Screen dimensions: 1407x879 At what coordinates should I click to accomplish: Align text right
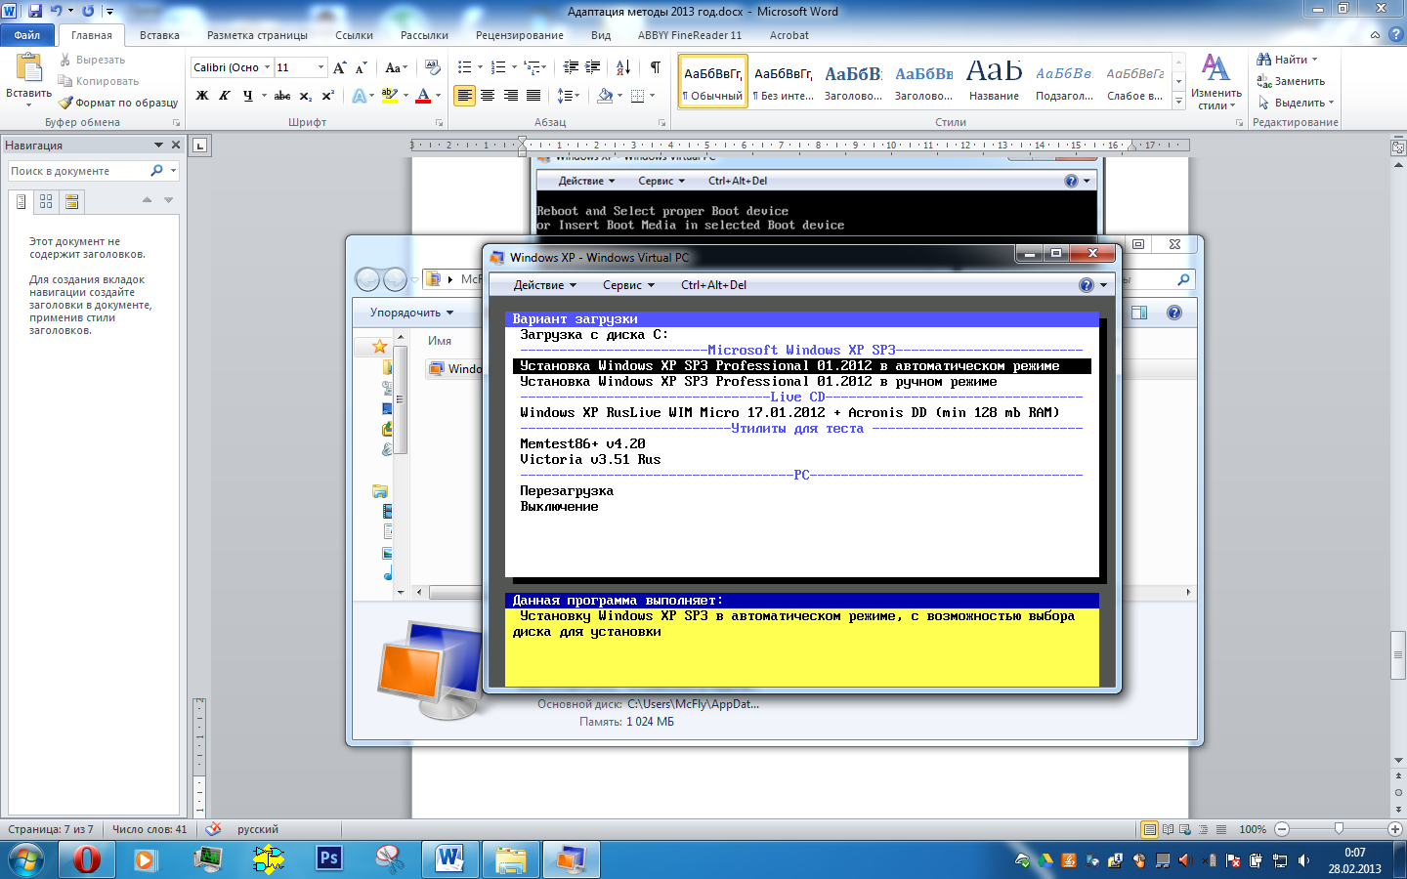510,96
